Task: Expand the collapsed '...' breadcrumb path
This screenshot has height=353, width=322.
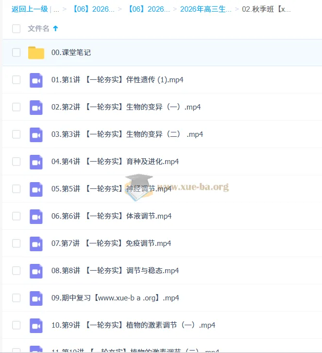Action: (x=56, y=9)
